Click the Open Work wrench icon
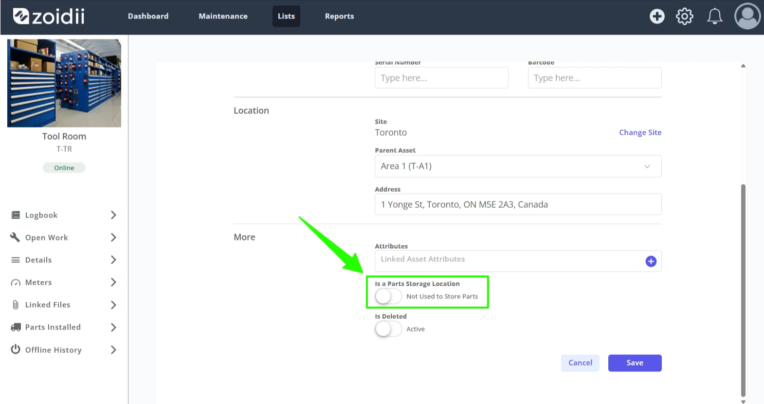This screenshot has width=764, height=404. click(16, 237)
